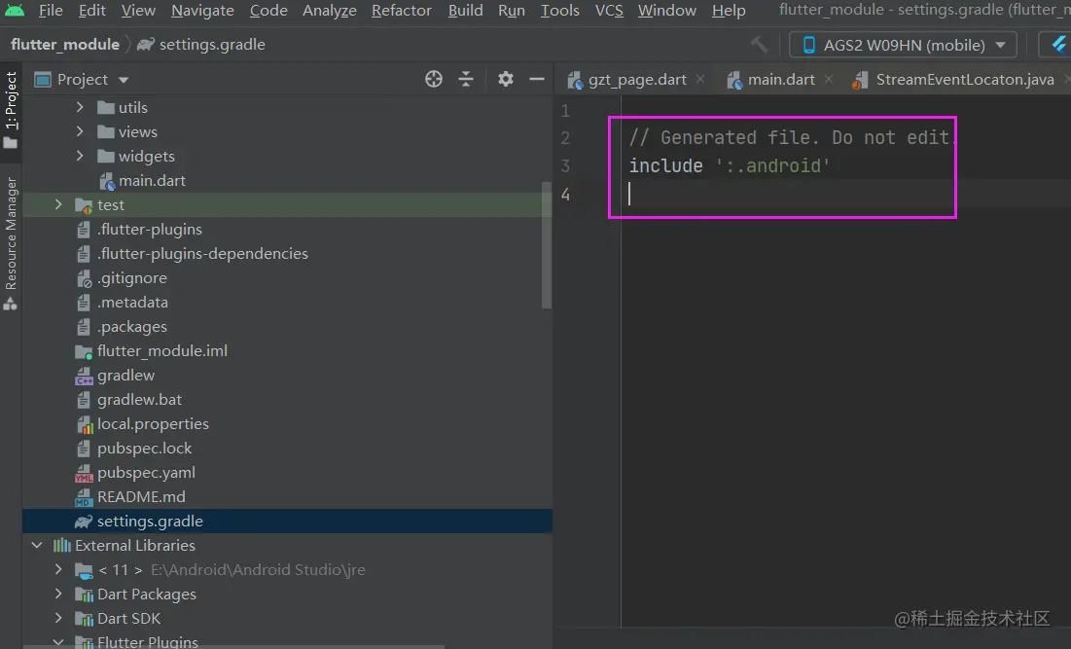This screenshot has width=1071, height=649.
Task: Select the gradlew file
Action: [125, 375]
